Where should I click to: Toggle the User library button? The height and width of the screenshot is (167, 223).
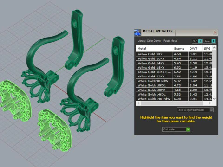click(x=210, y=41)
